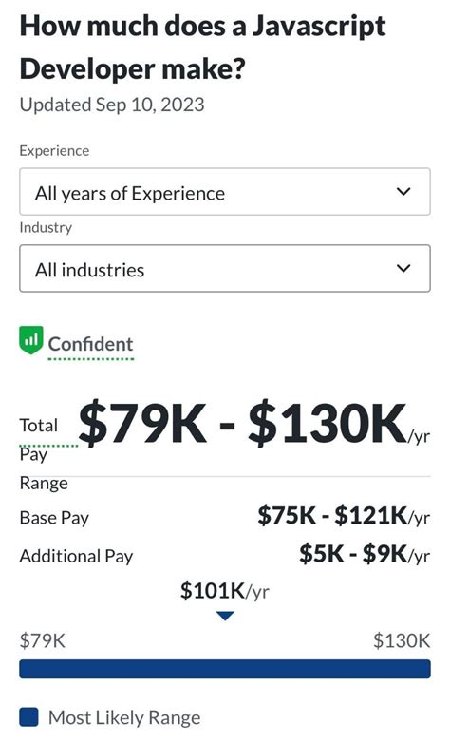
Task: Click the blue Most Likely Range legend square
Action: click(x=28, y=717)
